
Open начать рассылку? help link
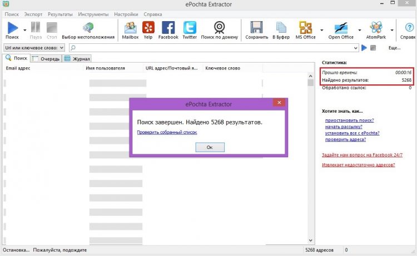coord(344,127)
